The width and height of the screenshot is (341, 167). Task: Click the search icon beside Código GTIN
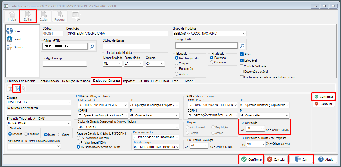(92, 46)
